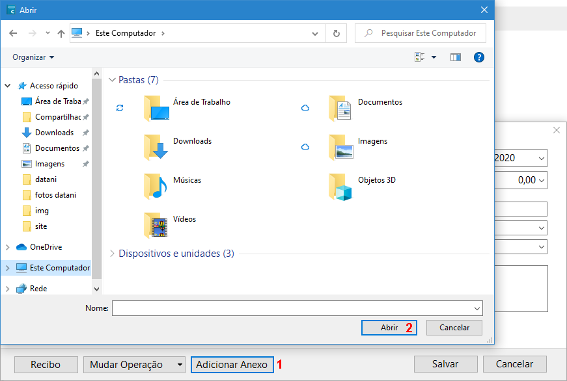Open the help question mark icon
The image size is (567, 381).
click(x=479, y=57)
